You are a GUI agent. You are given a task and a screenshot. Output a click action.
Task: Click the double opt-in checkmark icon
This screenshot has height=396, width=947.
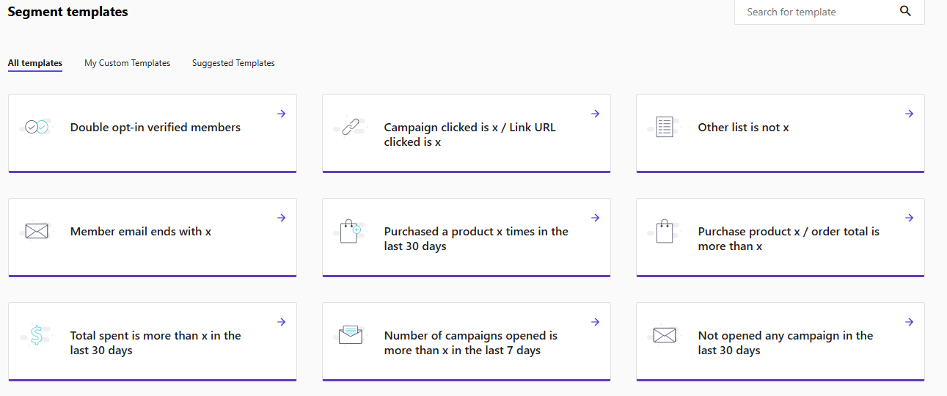(37, 127)
